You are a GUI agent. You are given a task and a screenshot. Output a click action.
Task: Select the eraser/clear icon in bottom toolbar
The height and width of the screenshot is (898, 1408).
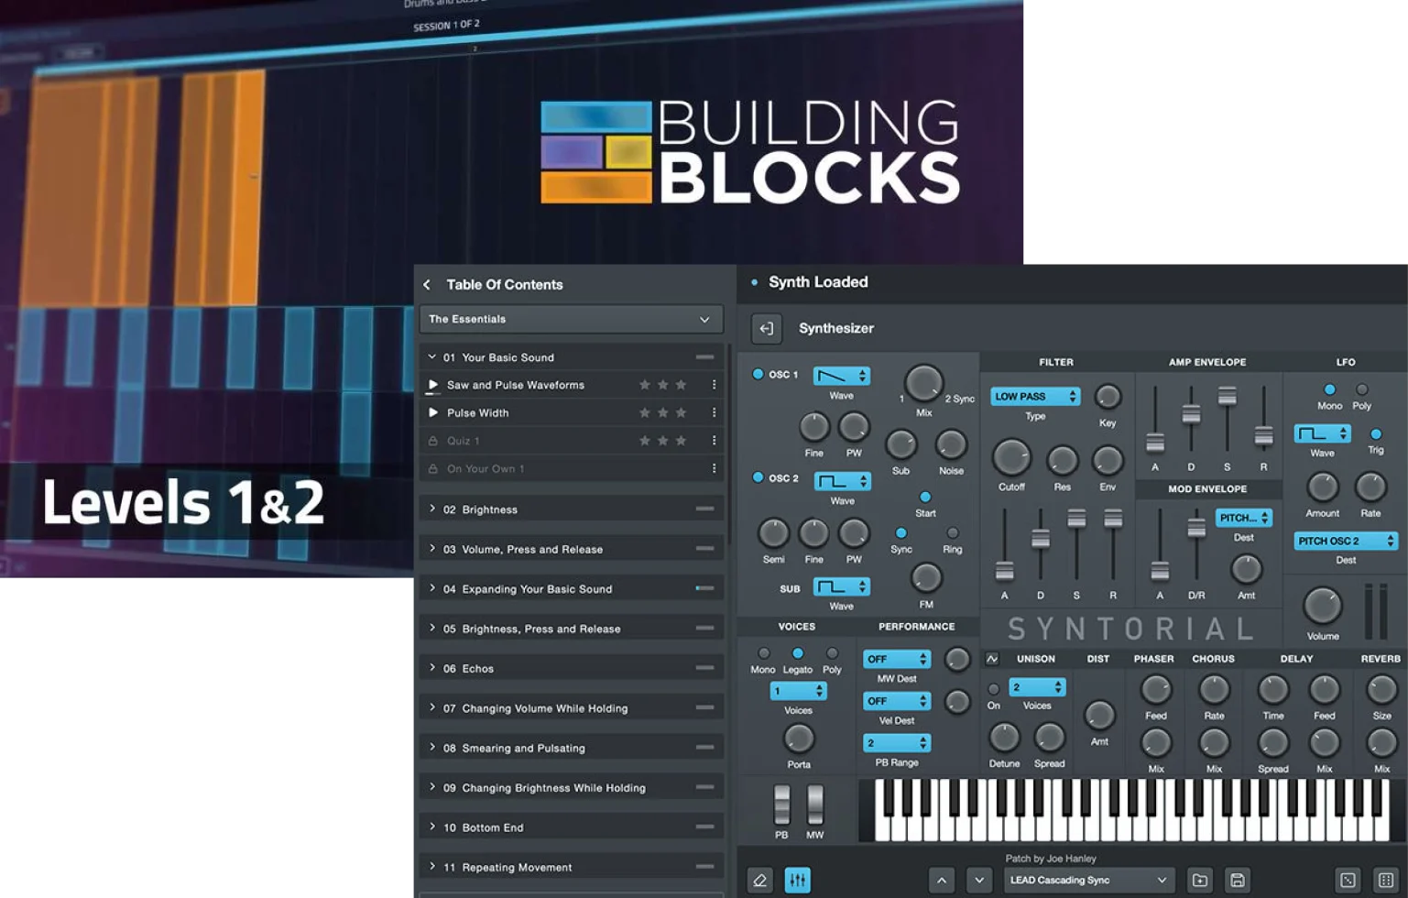759,880
